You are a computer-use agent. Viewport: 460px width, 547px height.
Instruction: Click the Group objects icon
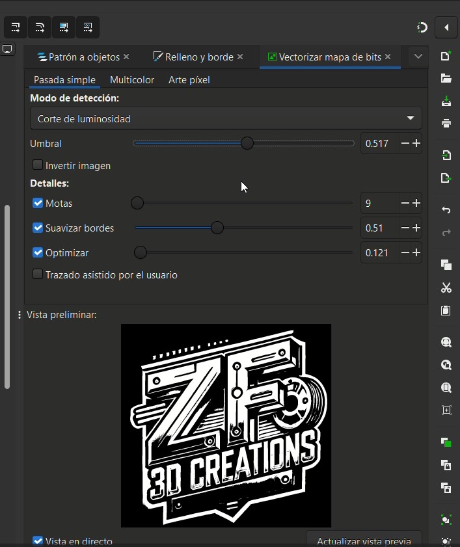(x=446, y=520)
